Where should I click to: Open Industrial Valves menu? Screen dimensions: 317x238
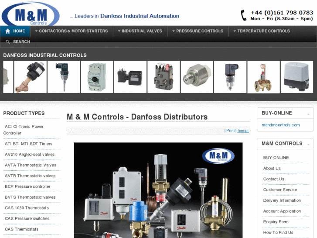tap(140, 31)
